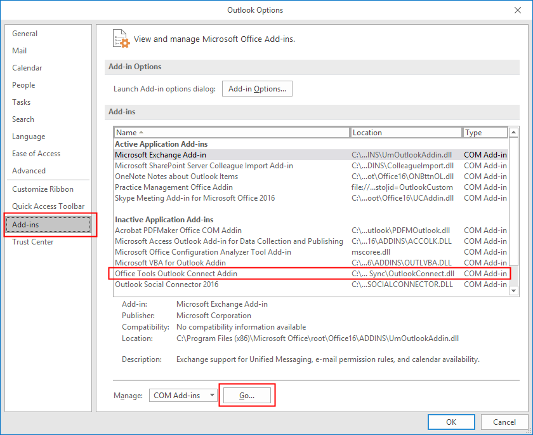This screenshot has height=435, width=533.
Task: Click the compatibility information text
Action: 241,327
